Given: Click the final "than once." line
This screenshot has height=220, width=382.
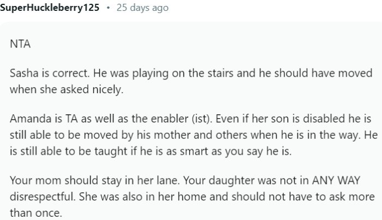Looking at the screenshot, I should [x=36, y=213].
